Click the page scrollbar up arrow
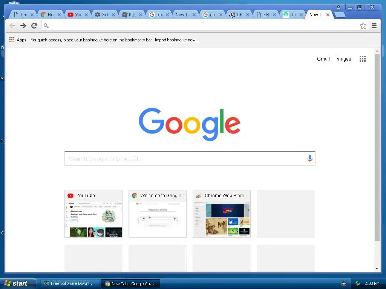This screenshot has width=386, height=289. click(377, 51)
